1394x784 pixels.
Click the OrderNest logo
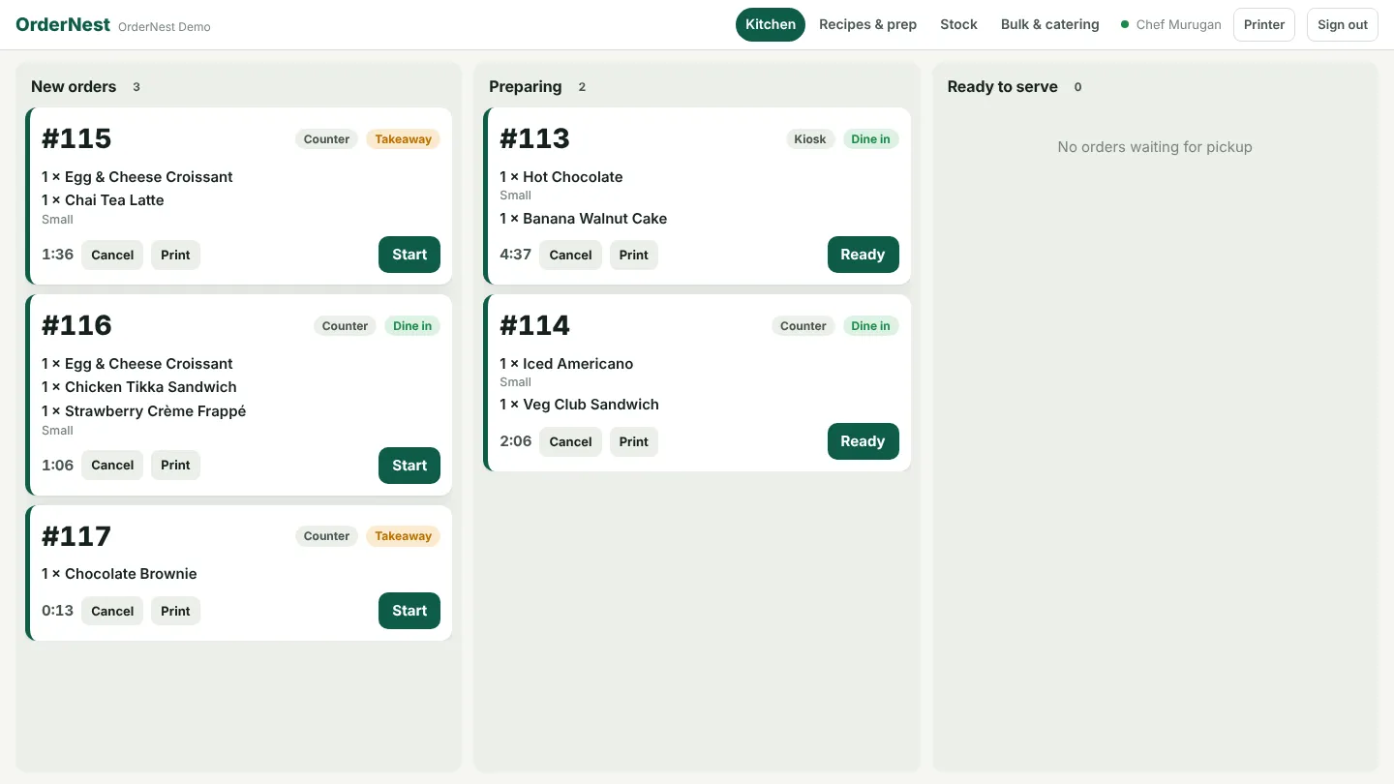click(x=63, y=24)
